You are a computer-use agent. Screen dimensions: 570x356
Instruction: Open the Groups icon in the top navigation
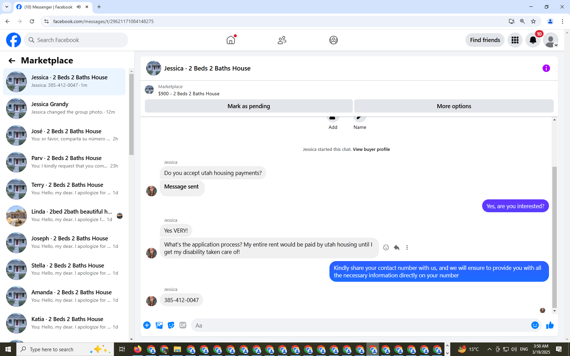pos(334,40)
